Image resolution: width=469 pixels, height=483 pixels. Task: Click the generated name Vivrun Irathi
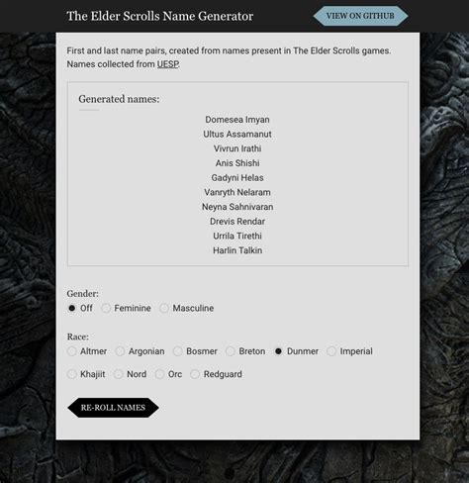pyautogui.click(x=237, y=148)
